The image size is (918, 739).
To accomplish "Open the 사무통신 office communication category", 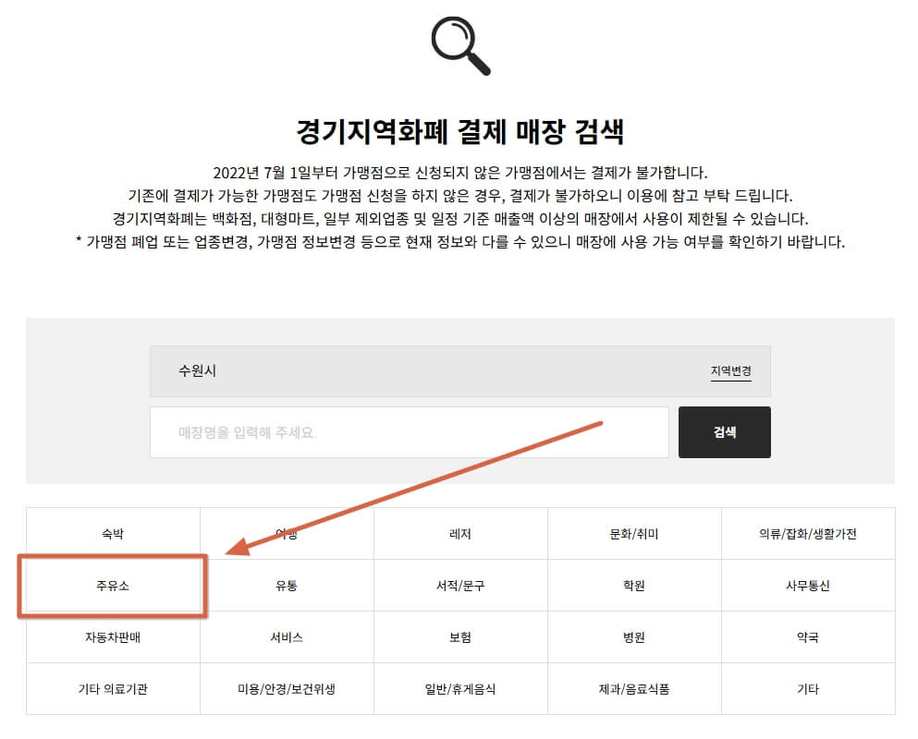I will coord(806,585).
